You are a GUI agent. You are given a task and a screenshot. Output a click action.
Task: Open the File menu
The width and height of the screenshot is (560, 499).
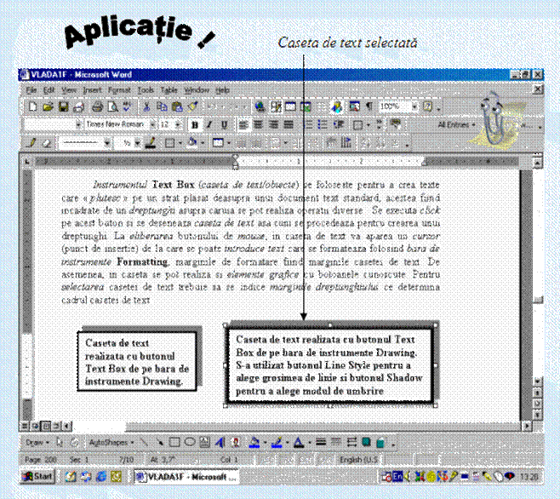pyautogui.click(x=31, y=89)
